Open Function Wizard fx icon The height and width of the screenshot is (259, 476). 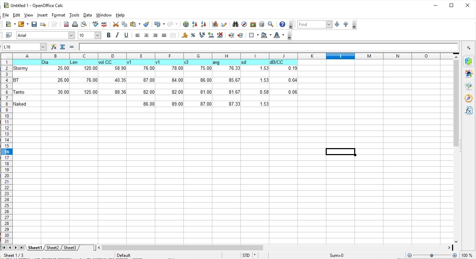pos(54,47)
